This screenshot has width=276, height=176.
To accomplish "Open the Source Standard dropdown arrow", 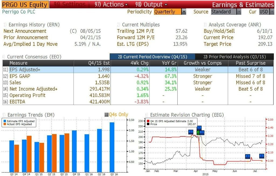I will pyautogui.click(x=239, y=12).
